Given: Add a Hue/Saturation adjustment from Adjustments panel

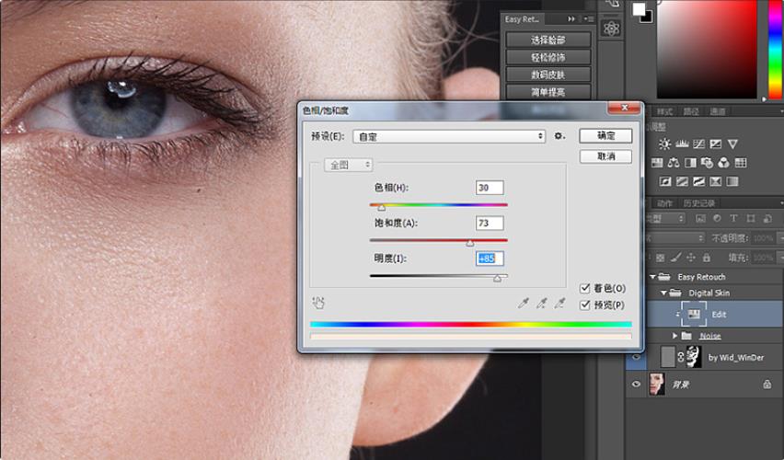Looking at the screenshot, I should (657, 163).
